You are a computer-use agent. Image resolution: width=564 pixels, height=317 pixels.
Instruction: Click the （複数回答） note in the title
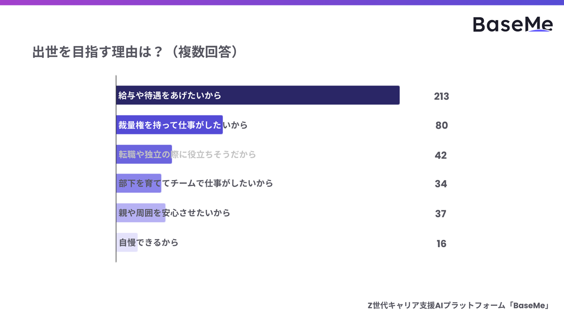[204, 52]
